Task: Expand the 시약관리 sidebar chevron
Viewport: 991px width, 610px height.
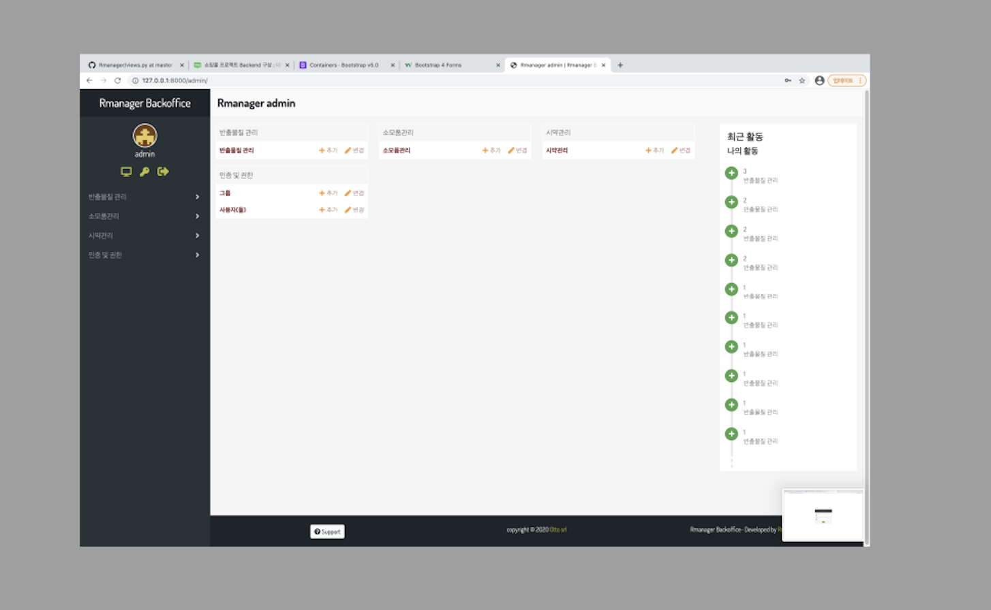Action: (x=197, y=236)
